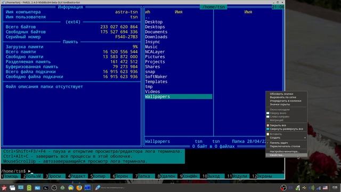Screen dimensions: 341x192
Task: Select 'Свернуть-развернуть все' menu entry
Action: [286, 129]
